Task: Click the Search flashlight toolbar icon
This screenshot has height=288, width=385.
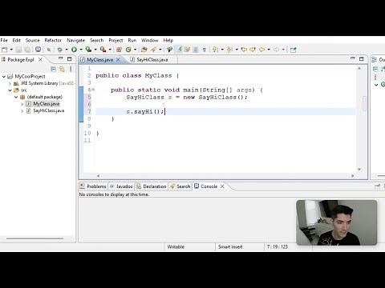Action: pos(153,50)
